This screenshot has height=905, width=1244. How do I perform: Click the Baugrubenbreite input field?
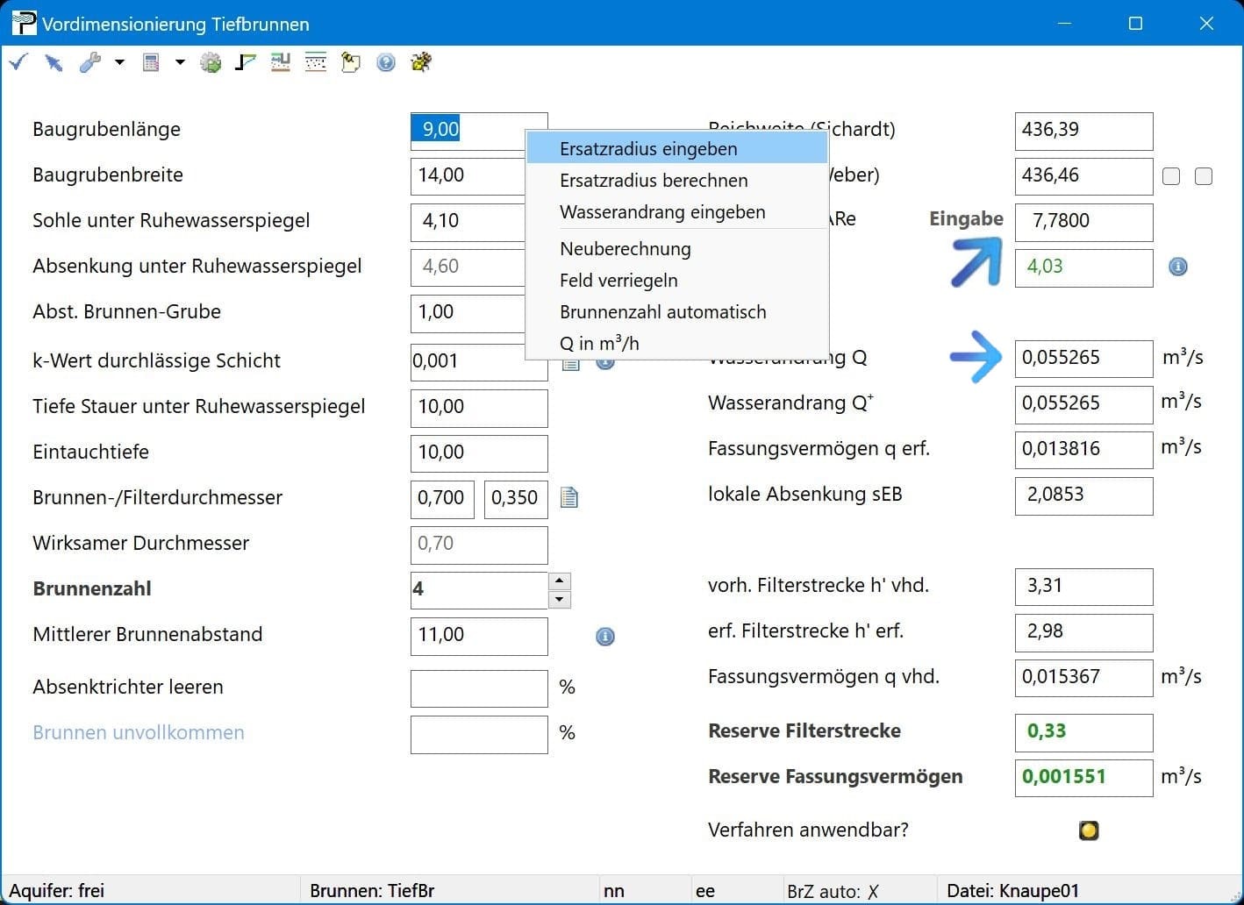click(467, 175)
